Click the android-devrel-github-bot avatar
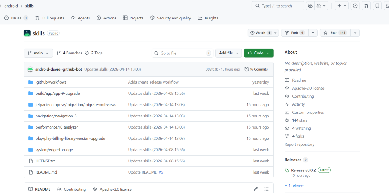This screenshot has width=389, height=193. [30, 69]
